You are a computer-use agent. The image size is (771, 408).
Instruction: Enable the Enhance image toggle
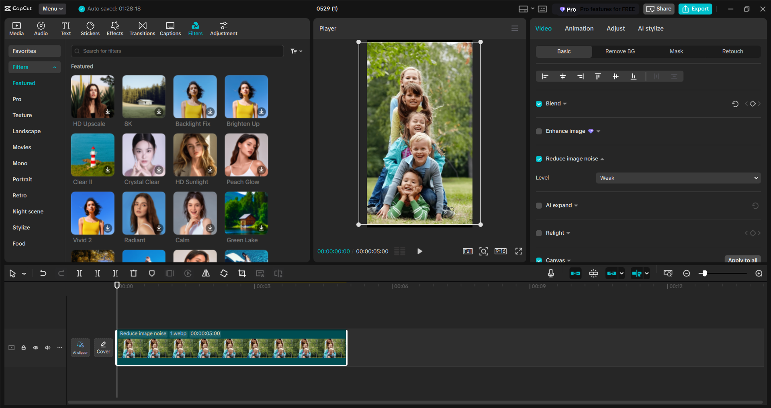click(x=539, y=131)
